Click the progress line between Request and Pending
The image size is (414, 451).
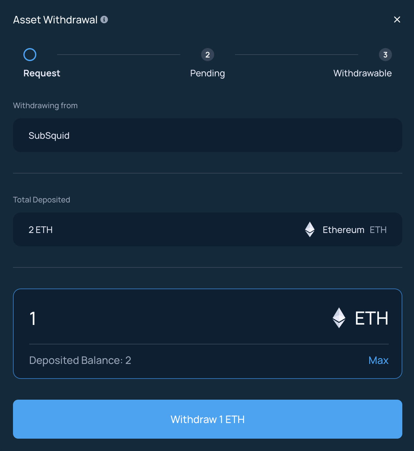(x=119, y=55)
